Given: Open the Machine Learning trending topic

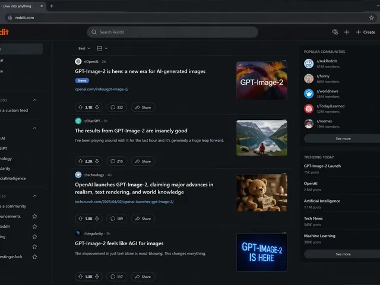Looking at the screenshot, I should tap(319, 236).
